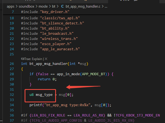This screenshot has width=165, height=123.
Task: Click line number 7 of sticky header
Action: coord(13,12)
